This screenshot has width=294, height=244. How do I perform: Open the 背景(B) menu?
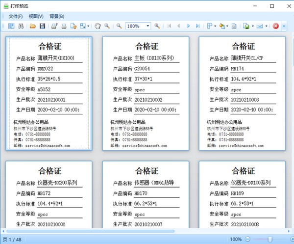[57, 16]
